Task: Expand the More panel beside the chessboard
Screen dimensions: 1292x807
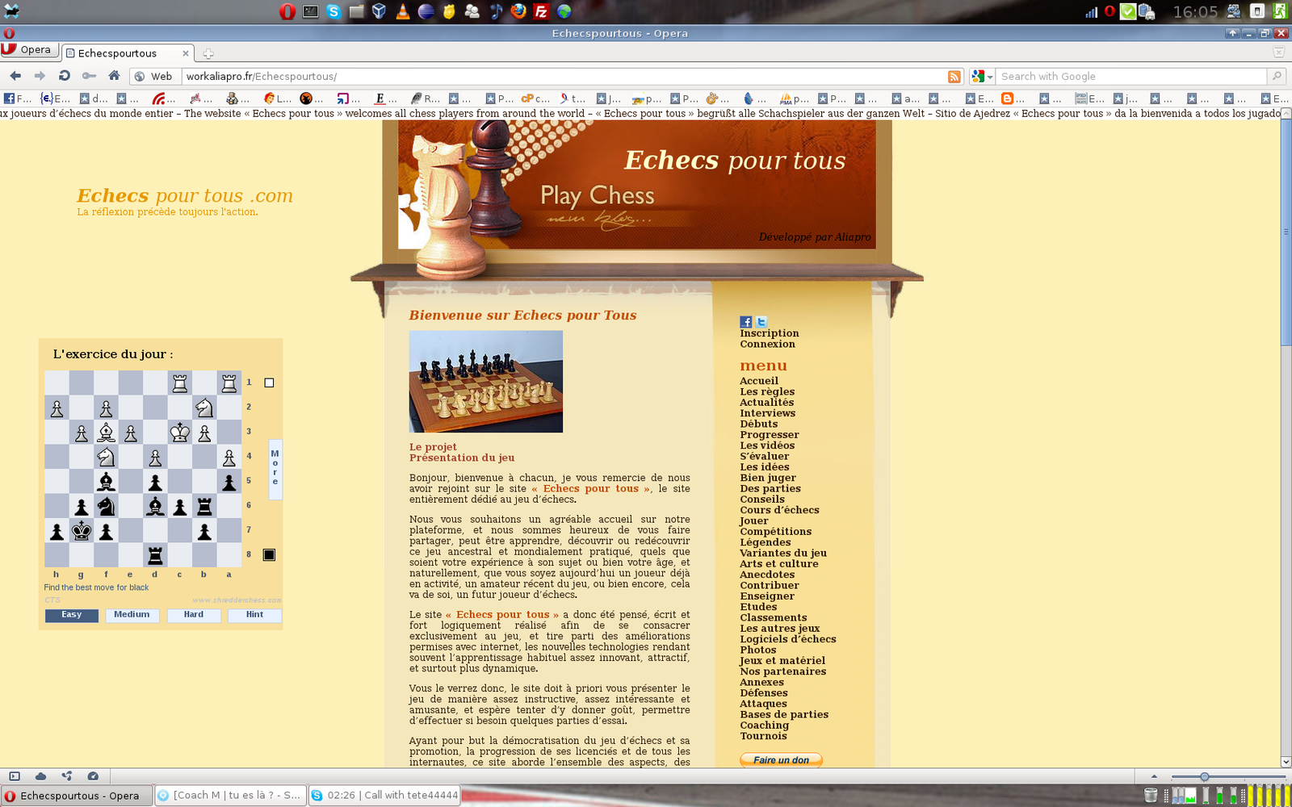Action: coord(275,468)
